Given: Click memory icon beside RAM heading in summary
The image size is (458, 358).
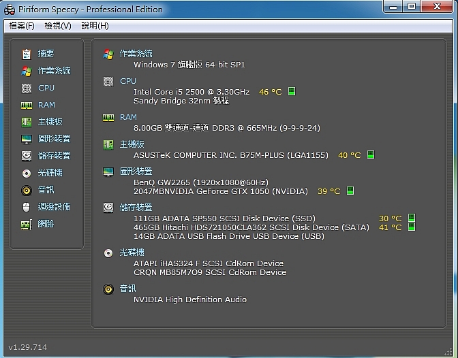Looking at the screenshot, I should point(108,118).
